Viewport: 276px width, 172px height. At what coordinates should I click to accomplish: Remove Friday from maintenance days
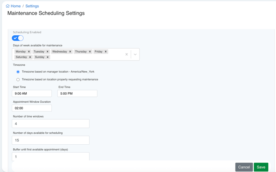click(106, 52)
